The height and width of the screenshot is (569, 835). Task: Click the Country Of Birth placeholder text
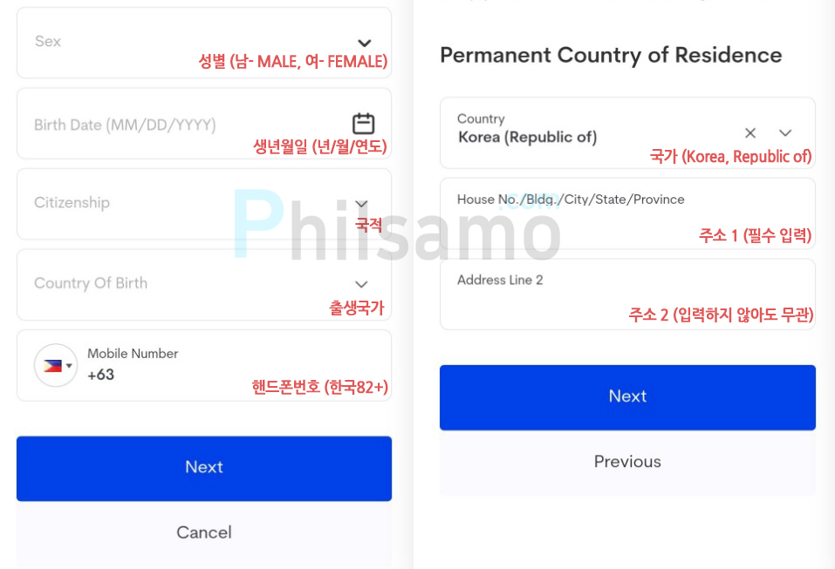point(91,283)
